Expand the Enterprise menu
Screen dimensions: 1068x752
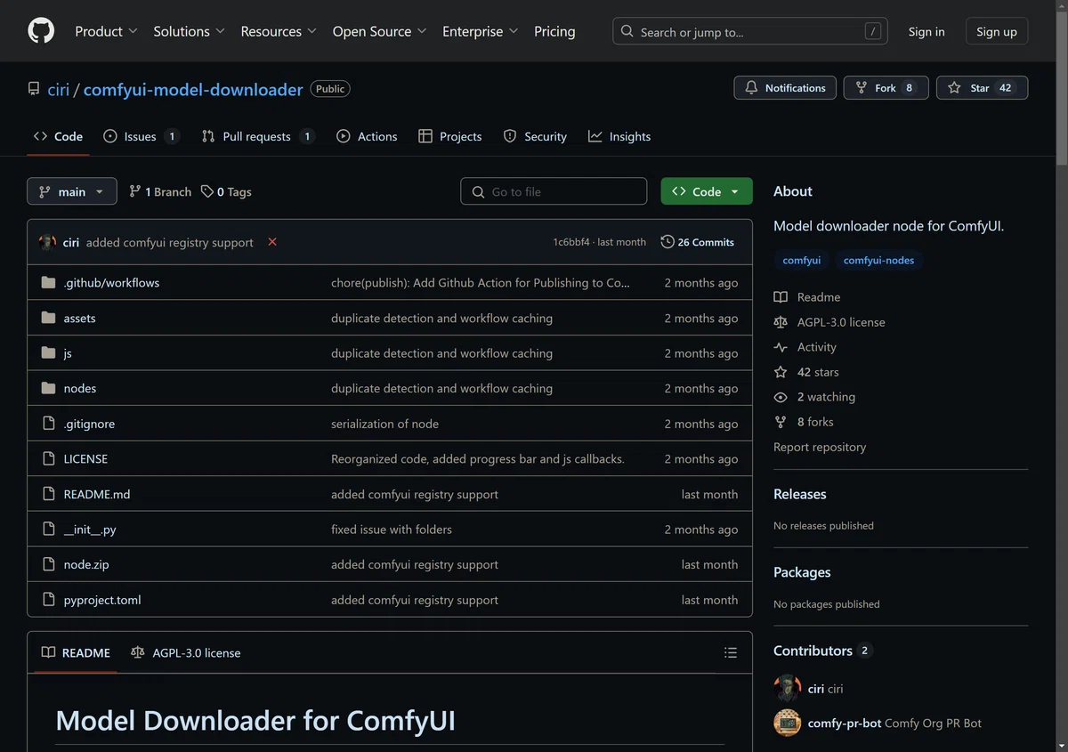pyautogui.click(x=481, y=31)
